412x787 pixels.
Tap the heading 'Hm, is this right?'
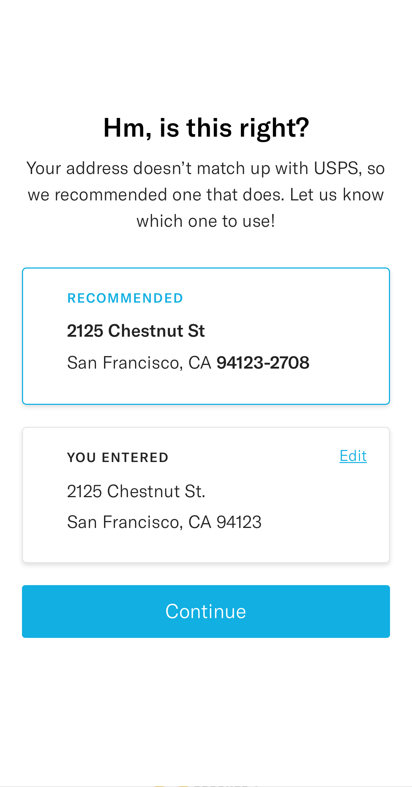click(206, 127)
